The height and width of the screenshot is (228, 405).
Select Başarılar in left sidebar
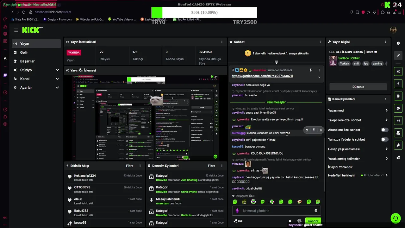tap(36, 61)
